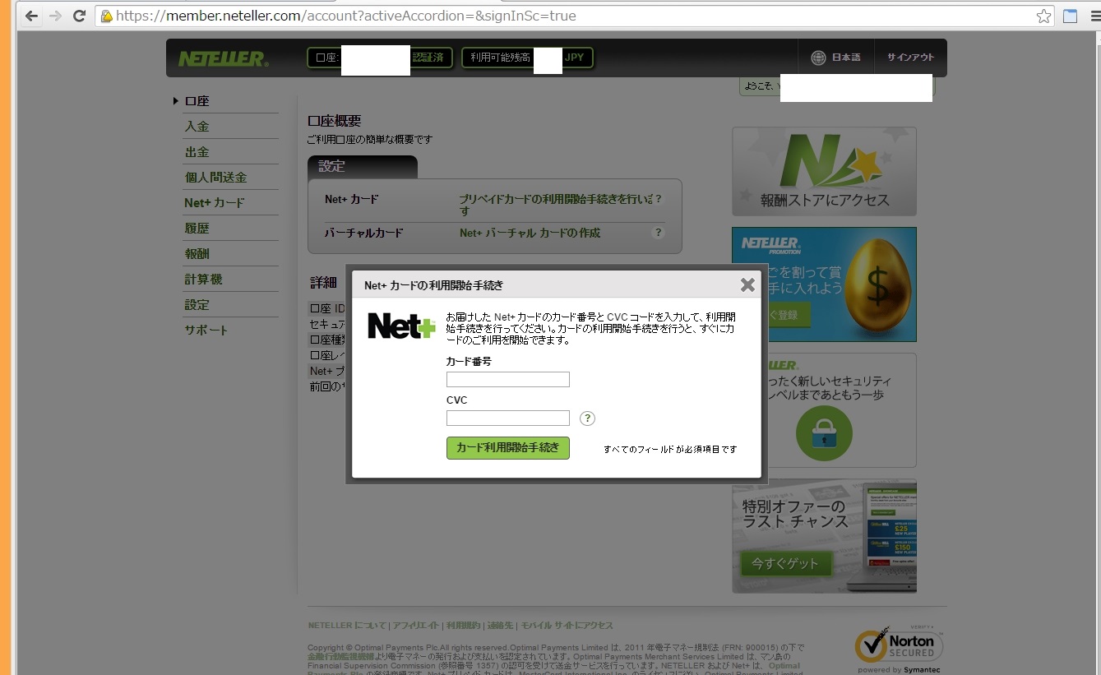Open 報酬 in the side menu

(x=197, y=254)
